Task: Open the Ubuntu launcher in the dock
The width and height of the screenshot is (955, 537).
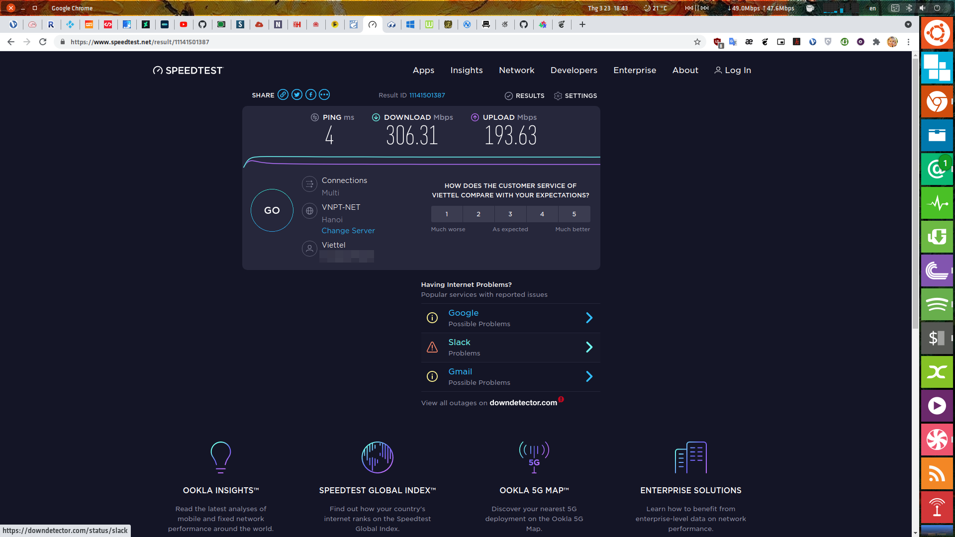Action: coord(937,33)
